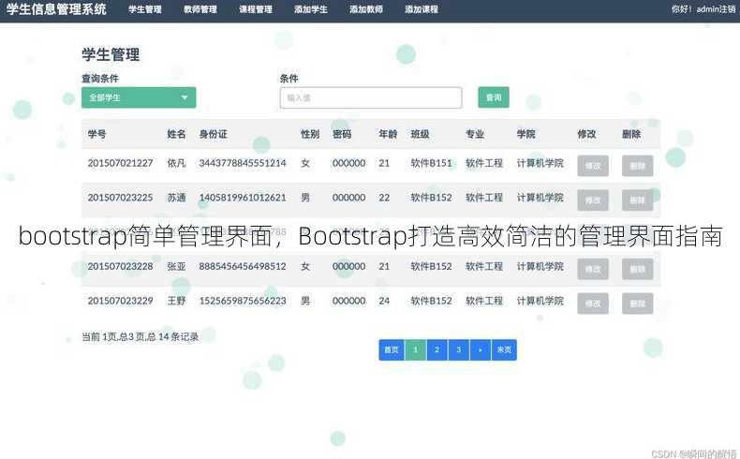Click the 学生管理 page heading
The height and width of the screenshot is (459, 740).
tap(111, 54)
